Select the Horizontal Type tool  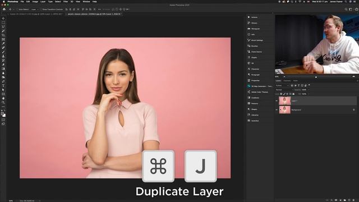[3, 86]
